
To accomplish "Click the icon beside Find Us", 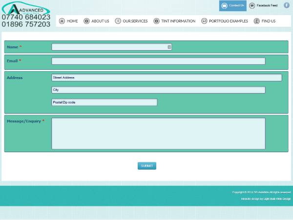I will 256,21.
